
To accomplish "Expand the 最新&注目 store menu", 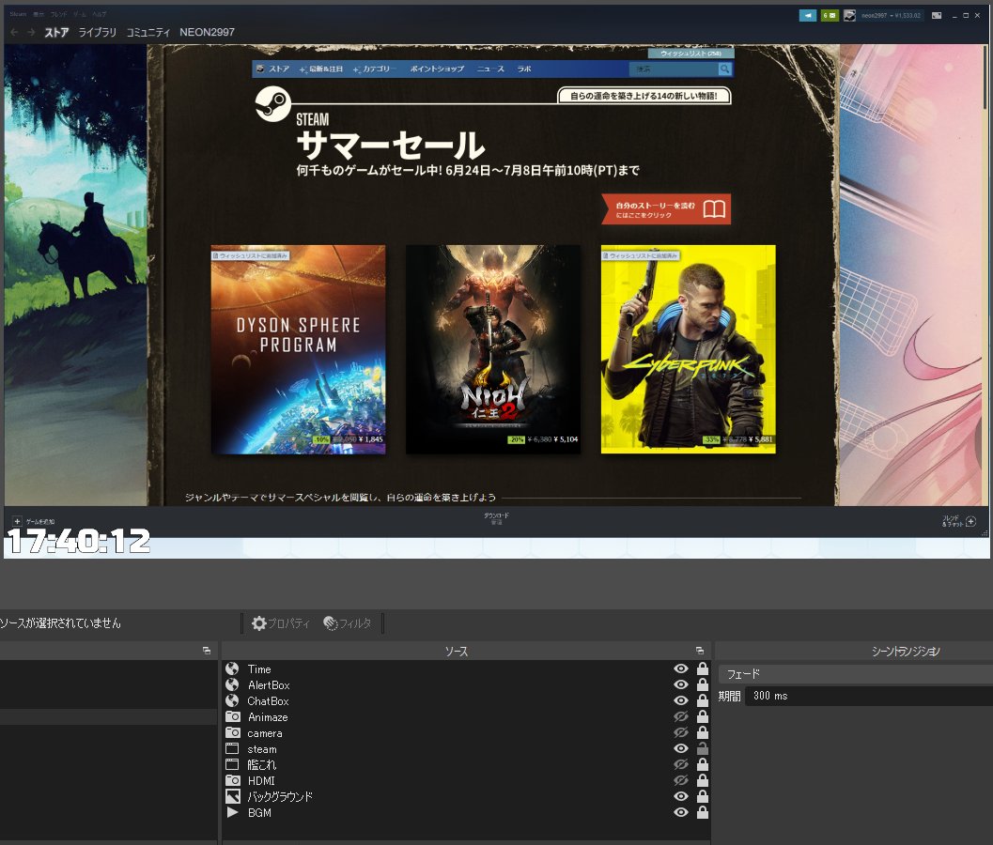I will click(321, 69).
